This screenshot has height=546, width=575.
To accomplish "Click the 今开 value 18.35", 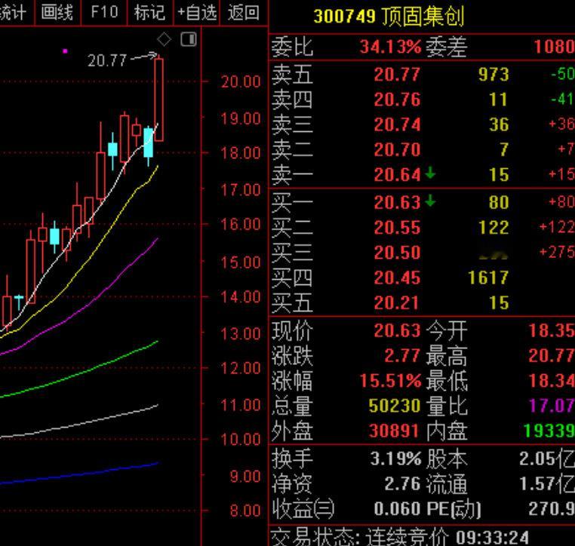I will tap(552, 330).
